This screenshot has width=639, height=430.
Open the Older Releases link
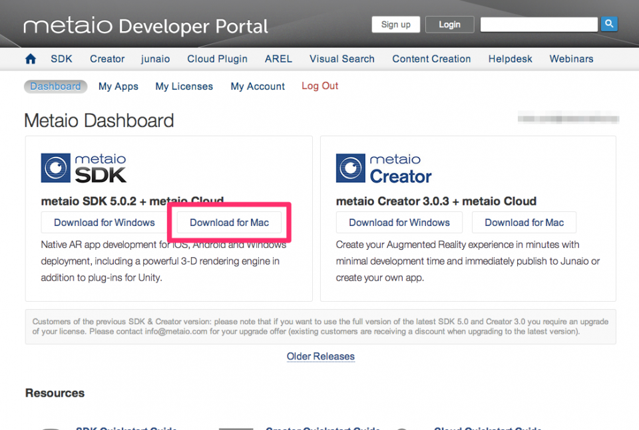pos(321,356)
